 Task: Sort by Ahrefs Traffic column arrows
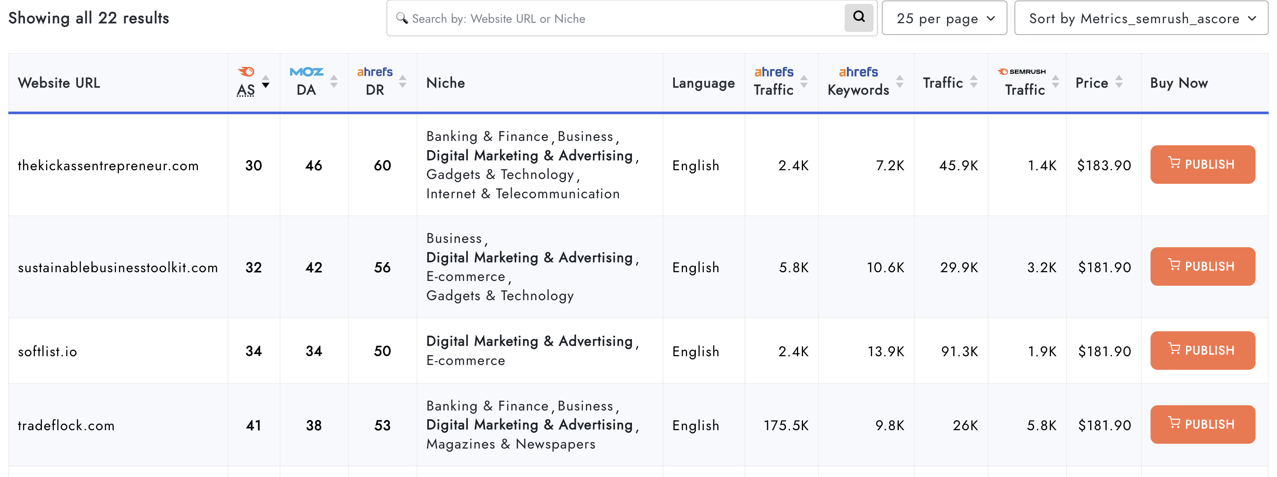pos(803,82)
